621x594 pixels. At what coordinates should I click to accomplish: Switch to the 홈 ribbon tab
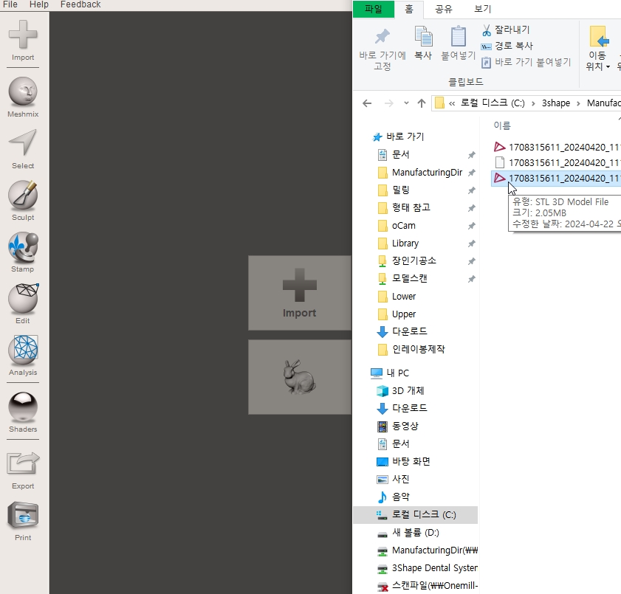[x=409, y=9]
